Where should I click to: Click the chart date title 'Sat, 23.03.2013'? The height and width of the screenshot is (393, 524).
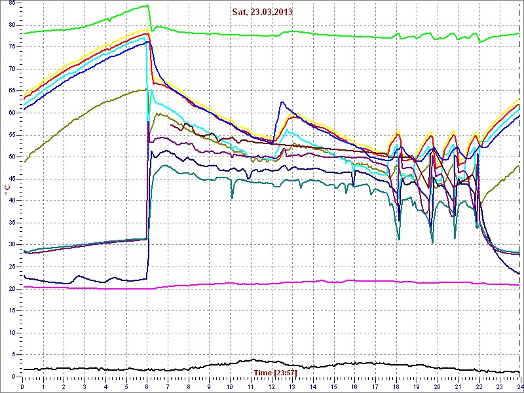[x=263, y=12]
